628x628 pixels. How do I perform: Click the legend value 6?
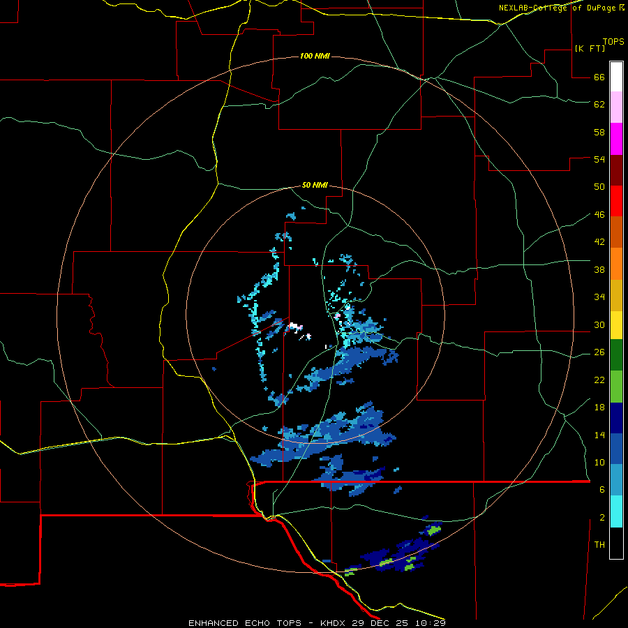click(602, 490)
